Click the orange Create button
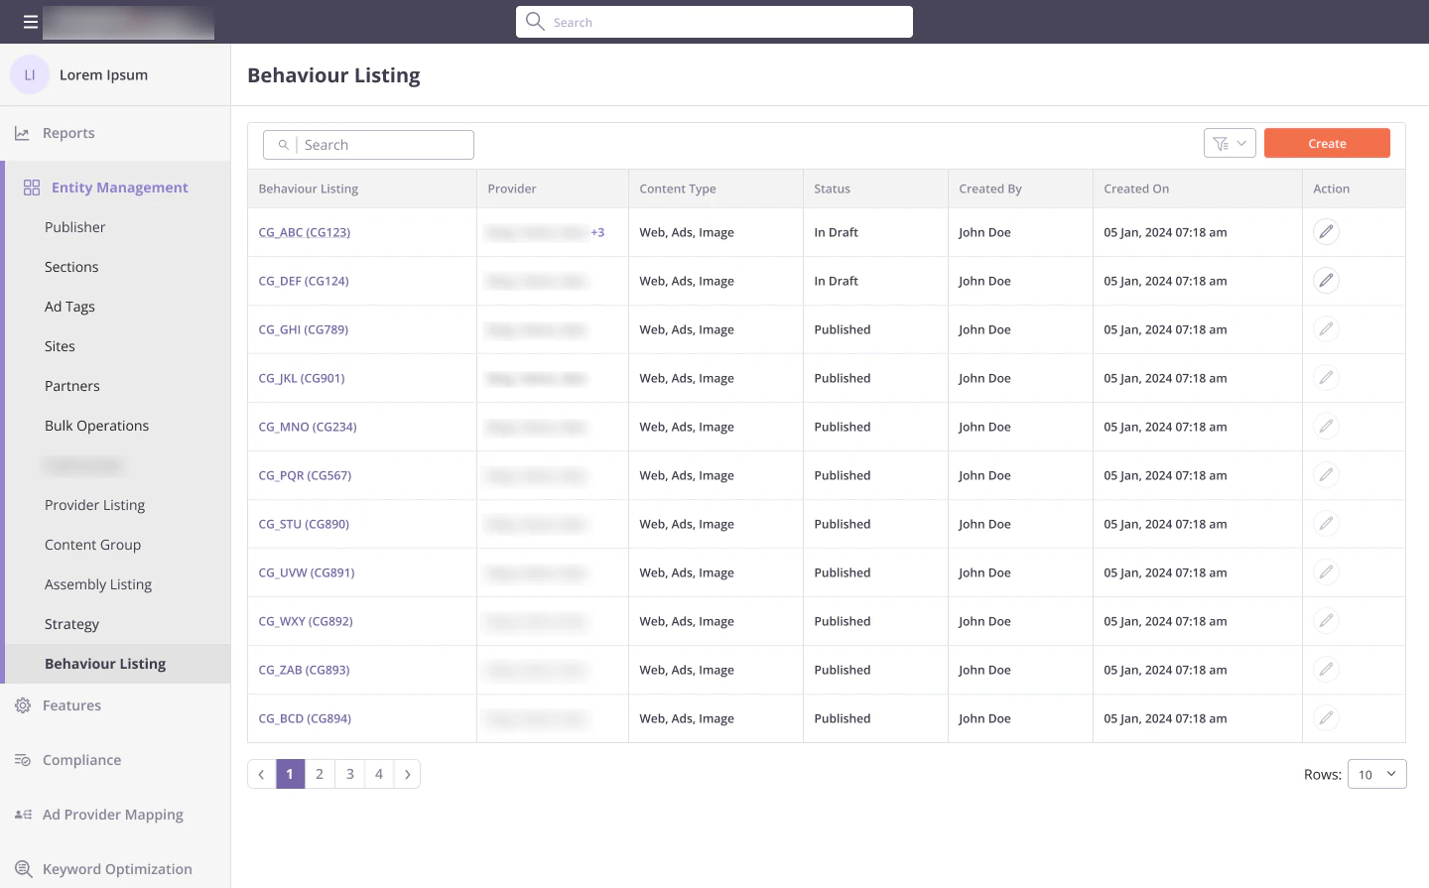 [1327, 143]
